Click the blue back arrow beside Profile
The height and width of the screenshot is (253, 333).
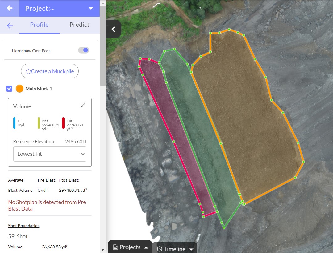click(x=10, y=26)
